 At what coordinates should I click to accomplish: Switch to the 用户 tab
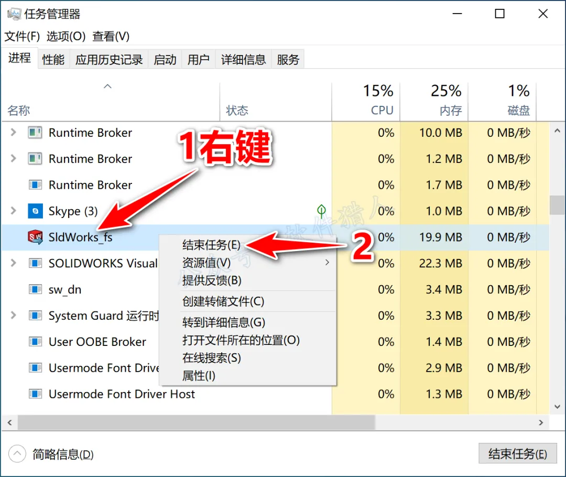tap(199, 59)
